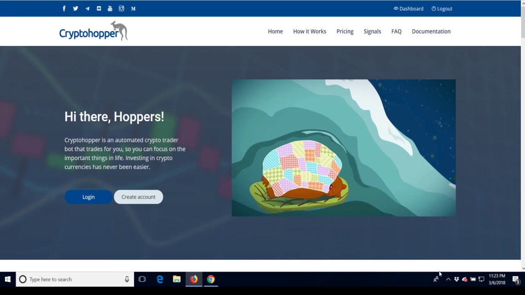Open Task View on the taskbar
Image resolution: width=525 pixels, height=295 pixels.
142,279
